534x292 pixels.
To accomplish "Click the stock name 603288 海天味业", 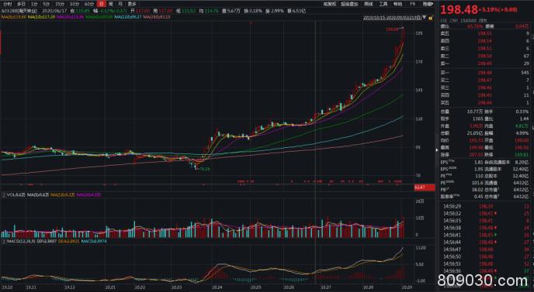I will (19, 11).
